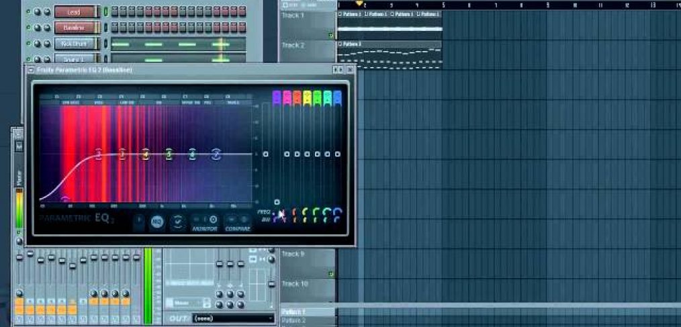
Task: Toggle the Kick Drum channel mute LED
Action: point(28,44)
